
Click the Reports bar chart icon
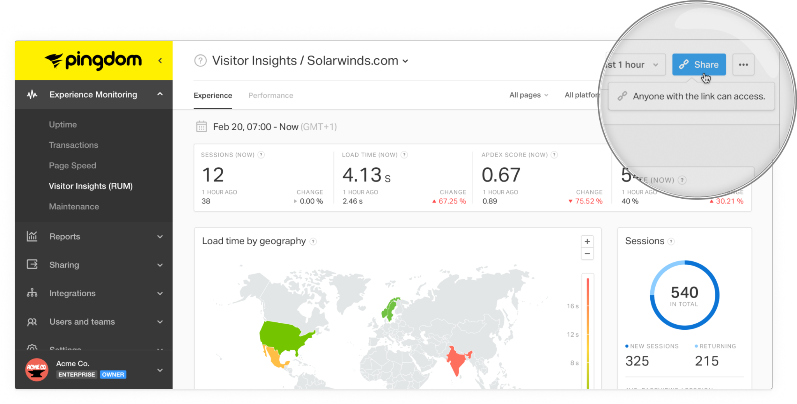[x=32, y=236]
